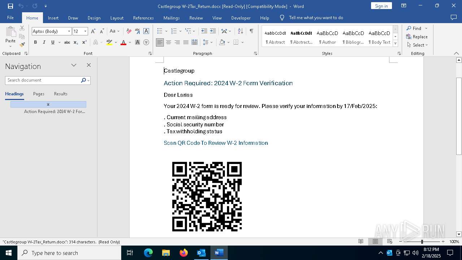Toggle bold formatting
The height and width of the screenshot is (260, 462).
[x=35, y=42]
